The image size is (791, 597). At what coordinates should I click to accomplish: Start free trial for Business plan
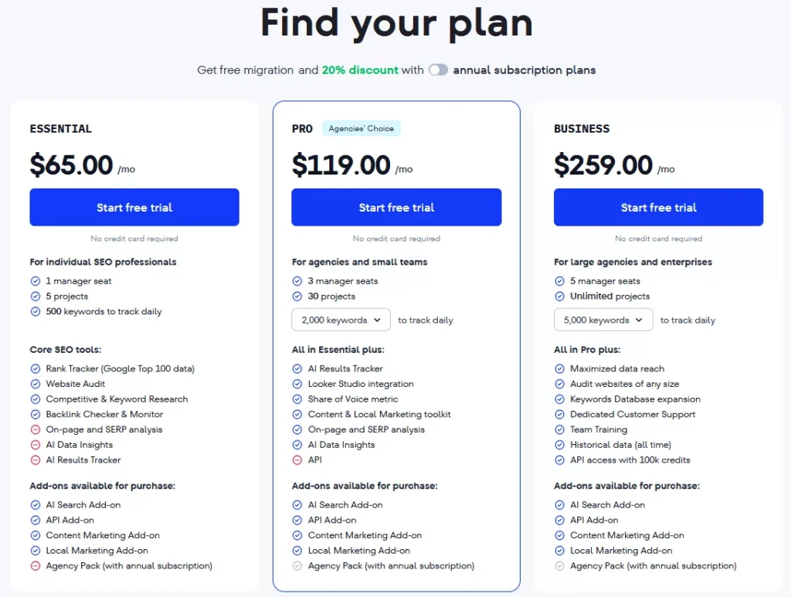click(x=658, y=208)
